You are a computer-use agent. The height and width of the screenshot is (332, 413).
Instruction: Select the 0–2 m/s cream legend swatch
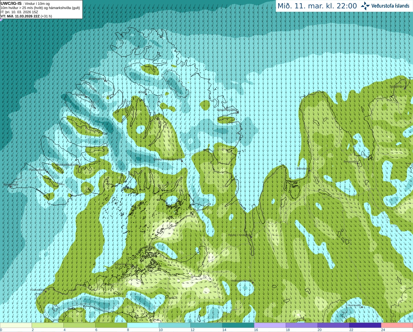(16, 325)
